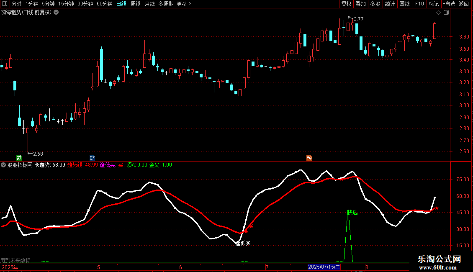Click the orange 预 forecast marker
This screenshot has width=473, height=272.
pyautogui.click(x=309, y=158)
